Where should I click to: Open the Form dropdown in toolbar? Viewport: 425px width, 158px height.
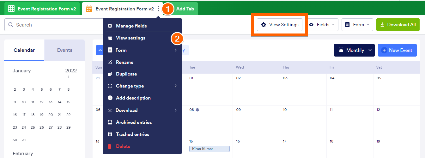tap(357, 25)
